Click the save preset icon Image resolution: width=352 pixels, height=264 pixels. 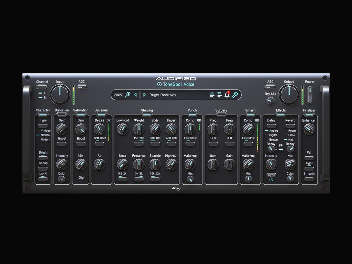(219, 95)
